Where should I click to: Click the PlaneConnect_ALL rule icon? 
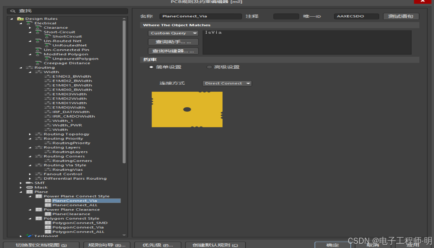click(48, 205)
